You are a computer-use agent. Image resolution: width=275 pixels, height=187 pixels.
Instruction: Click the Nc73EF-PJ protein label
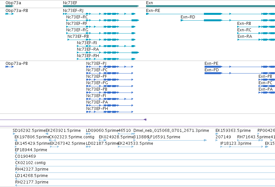tap(96, 64)
